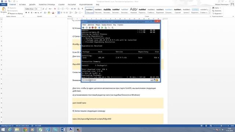Click the orange Shut Down VM icon
The height and width of the screenshot is (132, 235).
tap(95, 28)
